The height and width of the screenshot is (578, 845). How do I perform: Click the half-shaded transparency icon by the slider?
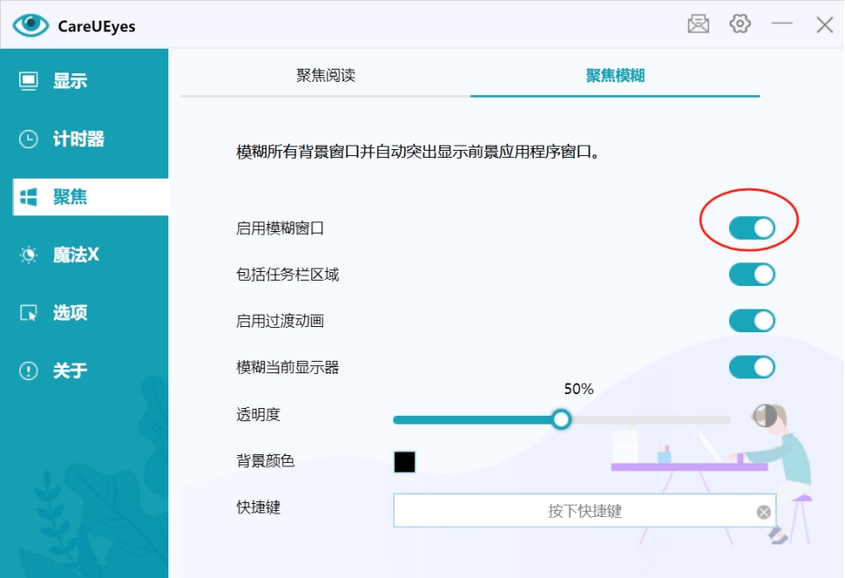point(765,416)
